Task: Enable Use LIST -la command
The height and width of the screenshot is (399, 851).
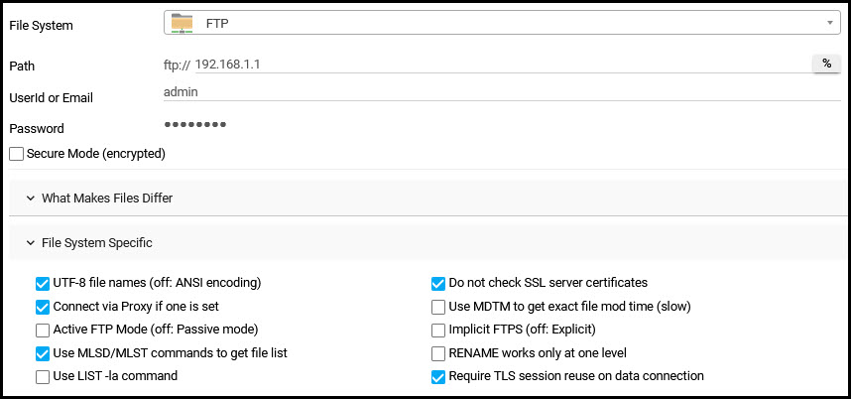Action: click(x=43, y=377)
